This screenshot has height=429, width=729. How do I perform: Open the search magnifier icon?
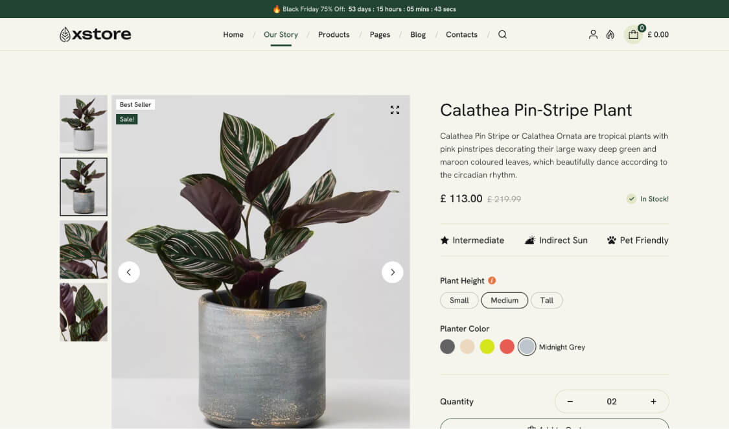[502, 34]
